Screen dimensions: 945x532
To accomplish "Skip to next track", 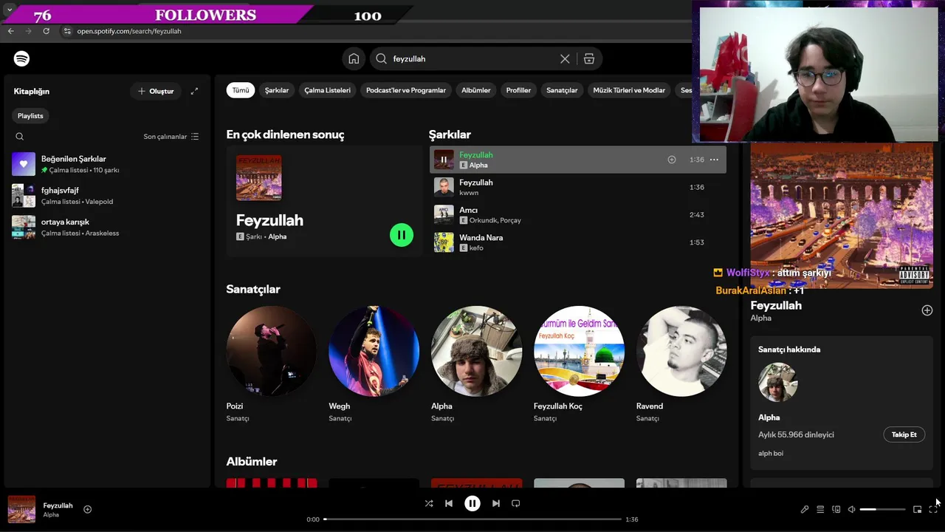I will point(496,503).
